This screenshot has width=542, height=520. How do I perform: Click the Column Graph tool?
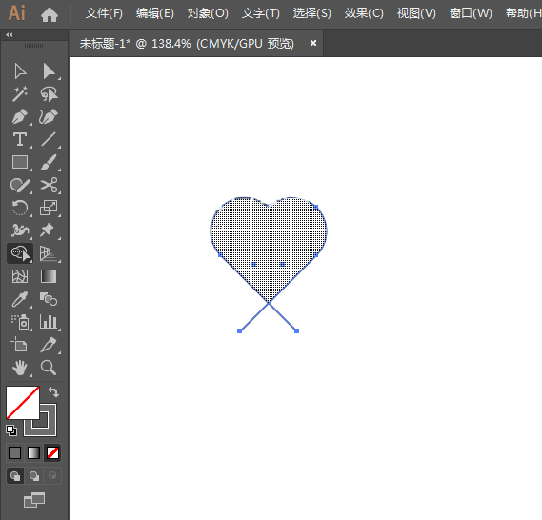pyautogui.click(x=49, y=322)
